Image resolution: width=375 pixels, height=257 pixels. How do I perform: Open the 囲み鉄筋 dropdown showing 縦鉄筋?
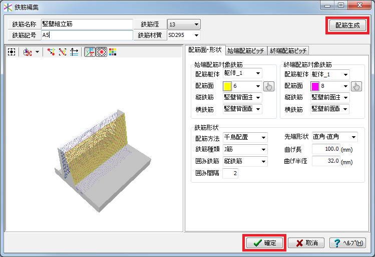coord(245,161)
